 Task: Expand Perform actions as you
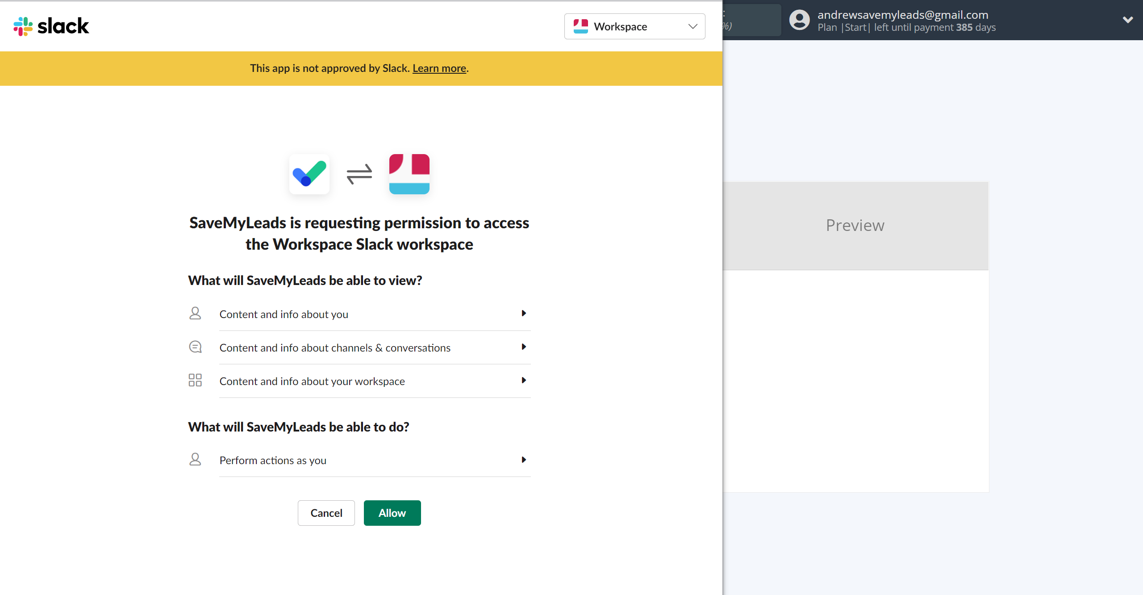pyautogui.click(x=375, y=460)
